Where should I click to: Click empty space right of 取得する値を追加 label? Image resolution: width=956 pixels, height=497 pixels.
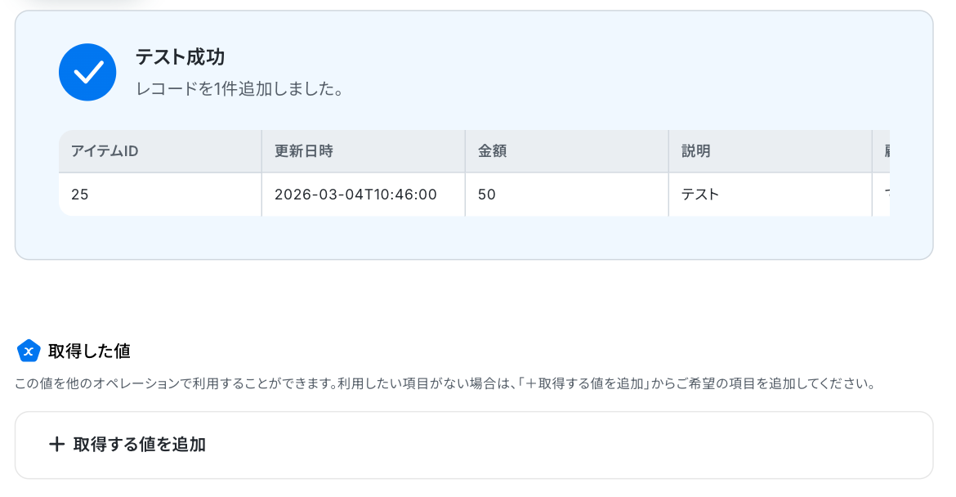tap(549, 446)
